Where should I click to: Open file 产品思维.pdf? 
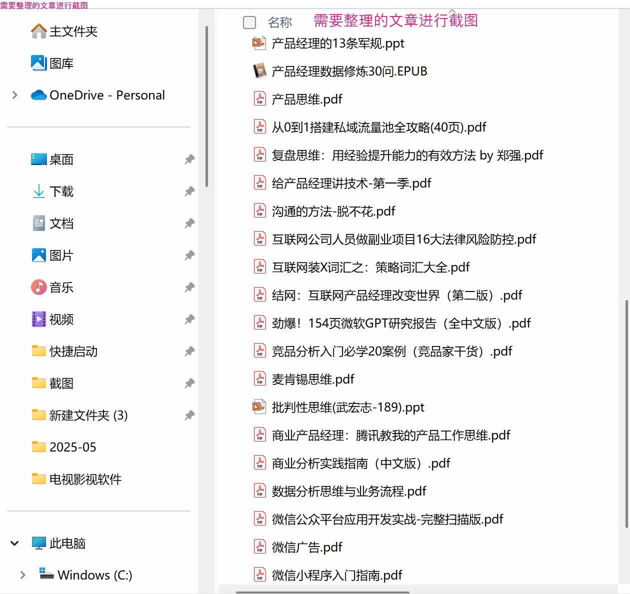[306, 99]
